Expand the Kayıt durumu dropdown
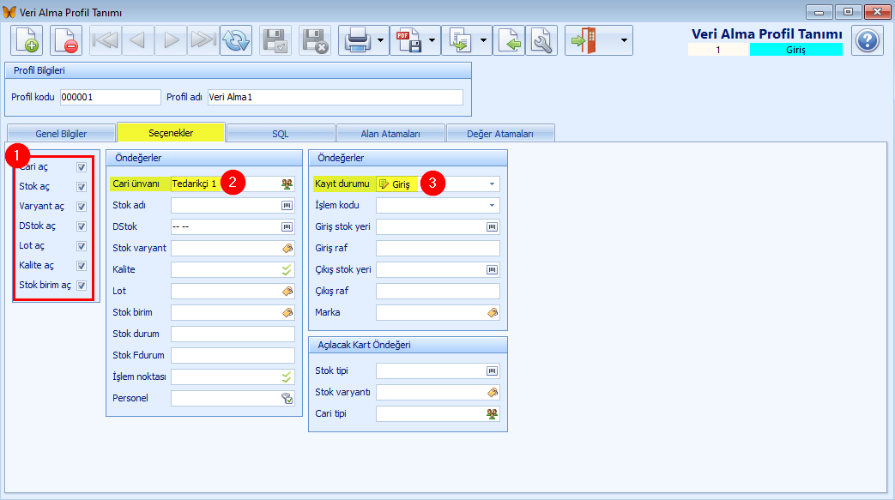Screen dimensions: 895x500 tap(492, 184)
